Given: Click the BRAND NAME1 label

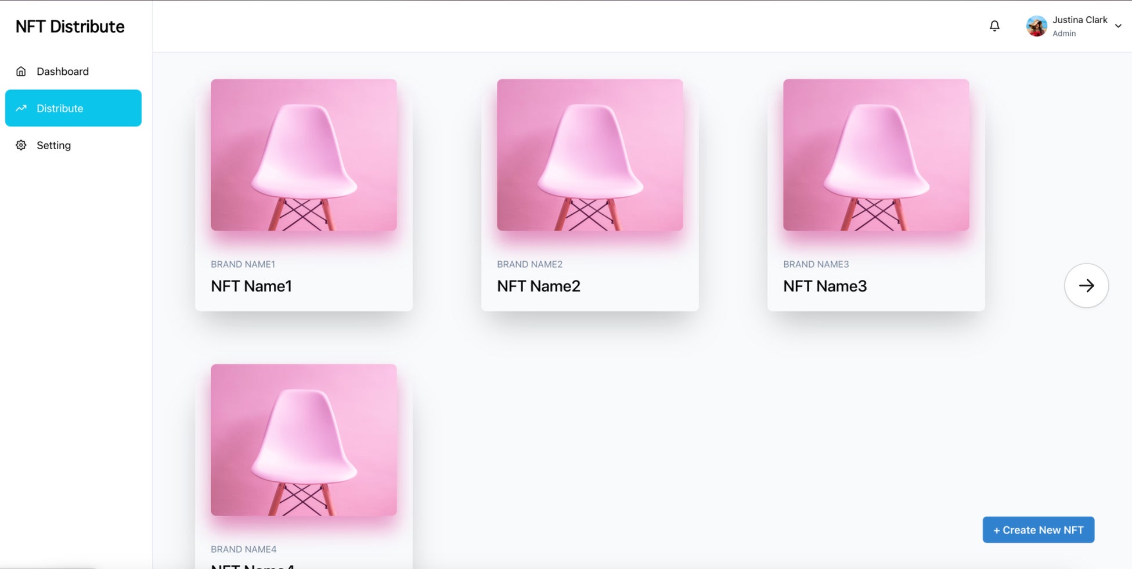Looking at the screenshot, I should [243, 264].
